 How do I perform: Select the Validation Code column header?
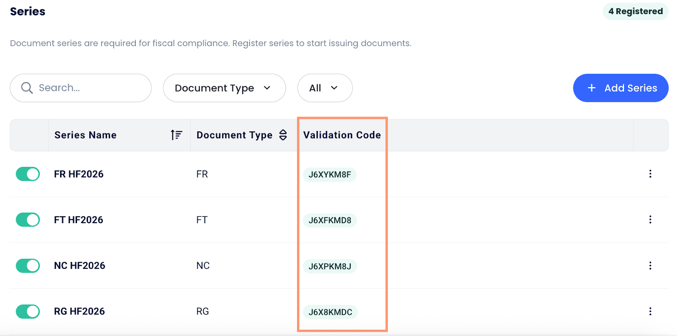(342, 135)
